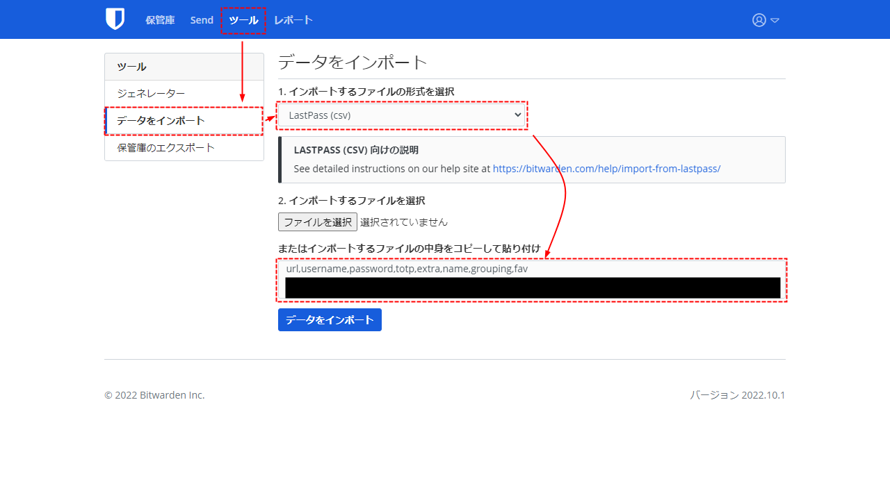Click the 選択されていません file status text
890x500 pixels.
coord(404,222)
